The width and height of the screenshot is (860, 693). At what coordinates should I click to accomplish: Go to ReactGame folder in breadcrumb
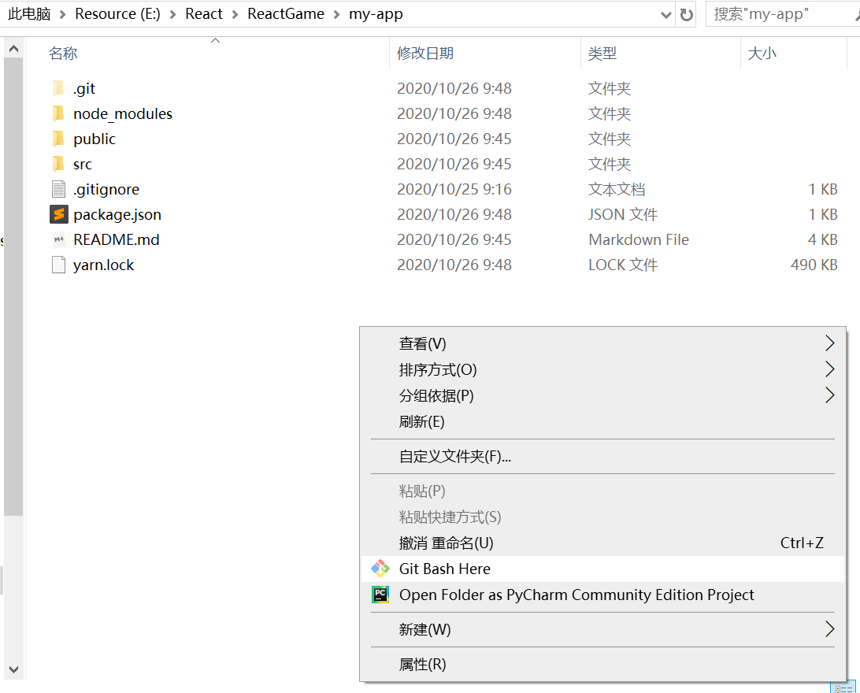[286, 13]
